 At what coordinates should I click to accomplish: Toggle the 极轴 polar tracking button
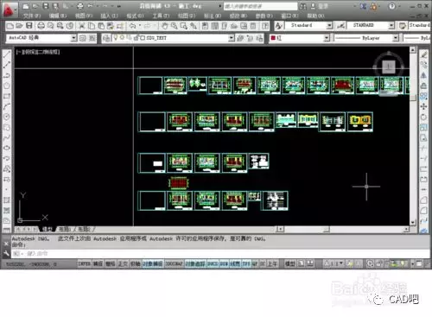pos(135,263)
